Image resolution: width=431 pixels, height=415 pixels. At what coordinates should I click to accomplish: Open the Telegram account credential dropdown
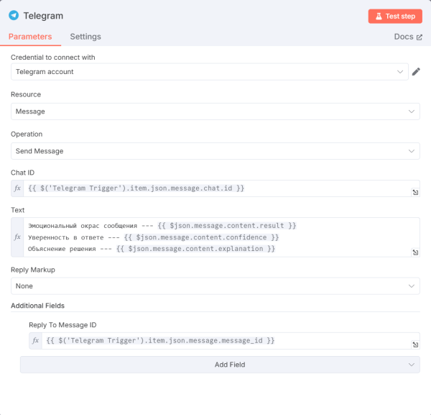pyautogui.click(x=210, y=72)
